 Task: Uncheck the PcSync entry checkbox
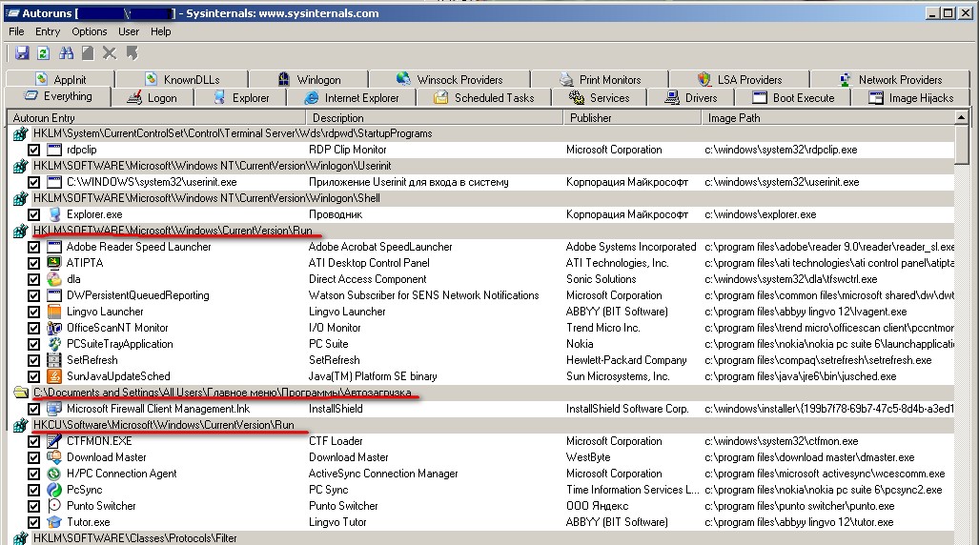coord(33,490)
